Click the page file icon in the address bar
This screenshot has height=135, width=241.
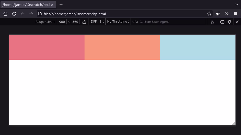[x=40, y=14]
